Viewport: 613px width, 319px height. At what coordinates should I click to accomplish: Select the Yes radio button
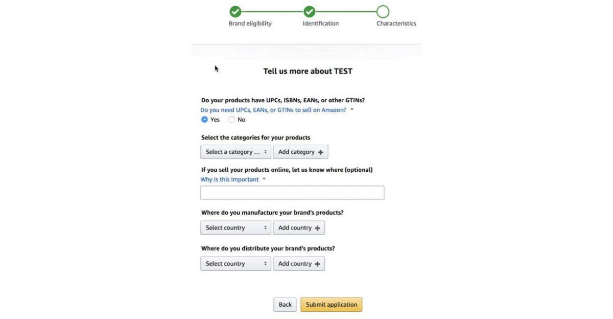[x=204, y=120]
